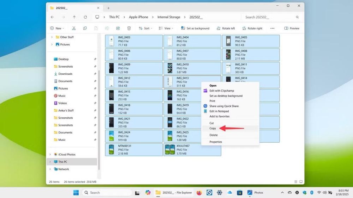Click the Up directory arrow
Screen dimensions: 353x198
(74, 17)
